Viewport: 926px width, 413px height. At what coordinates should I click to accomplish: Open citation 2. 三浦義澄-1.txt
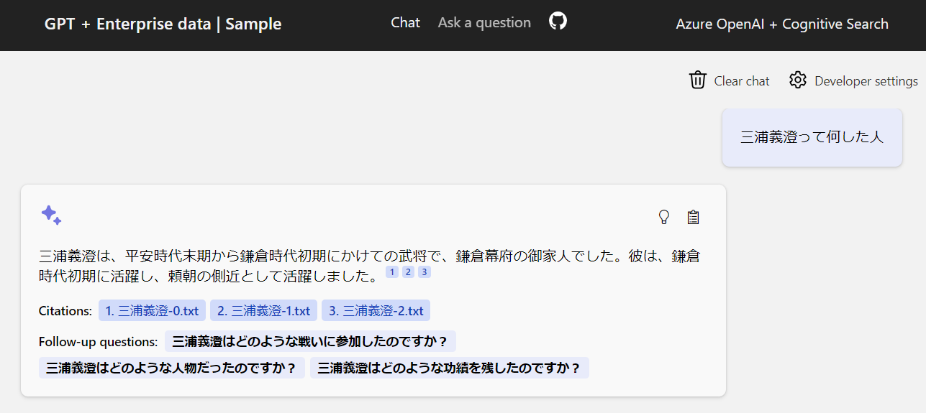pos(263,311)
